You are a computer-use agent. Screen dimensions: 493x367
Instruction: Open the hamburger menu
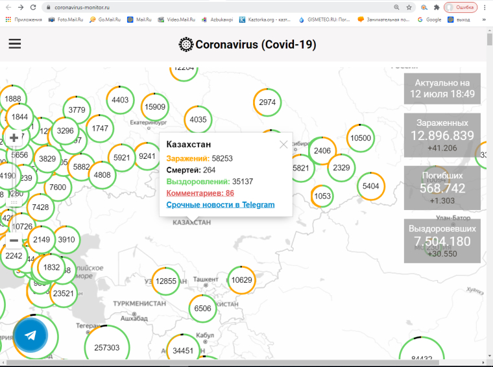[x=14, y=44]
